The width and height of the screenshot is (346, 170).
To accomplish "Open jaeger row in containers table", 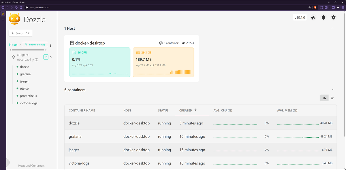I will point(200,150).
